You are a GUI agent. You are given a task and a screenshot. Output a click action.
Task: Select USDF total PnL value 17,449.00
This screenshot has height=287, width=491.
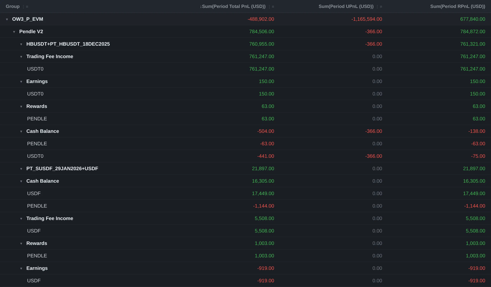(263, 193)
